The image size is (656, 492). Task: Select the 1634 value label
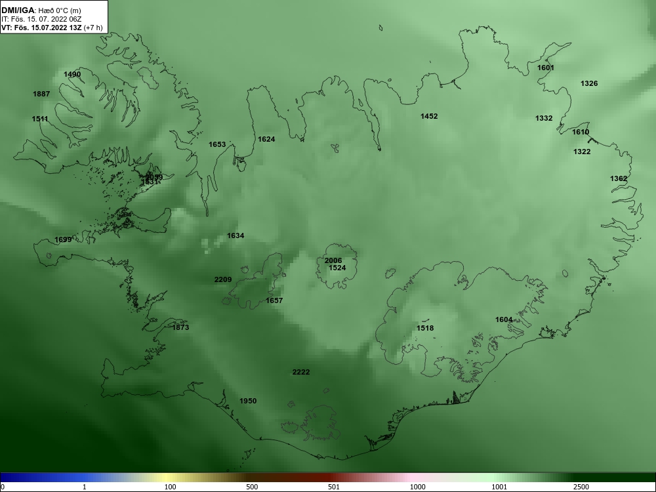(236, 236)
